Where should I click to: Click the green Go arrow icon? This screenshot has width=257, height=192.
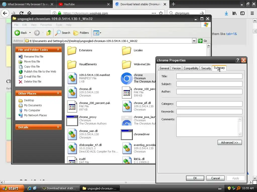(200, 41)
